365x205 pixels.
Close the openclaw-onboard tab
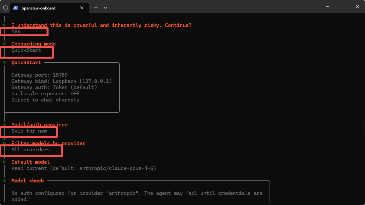pos(82,8)
